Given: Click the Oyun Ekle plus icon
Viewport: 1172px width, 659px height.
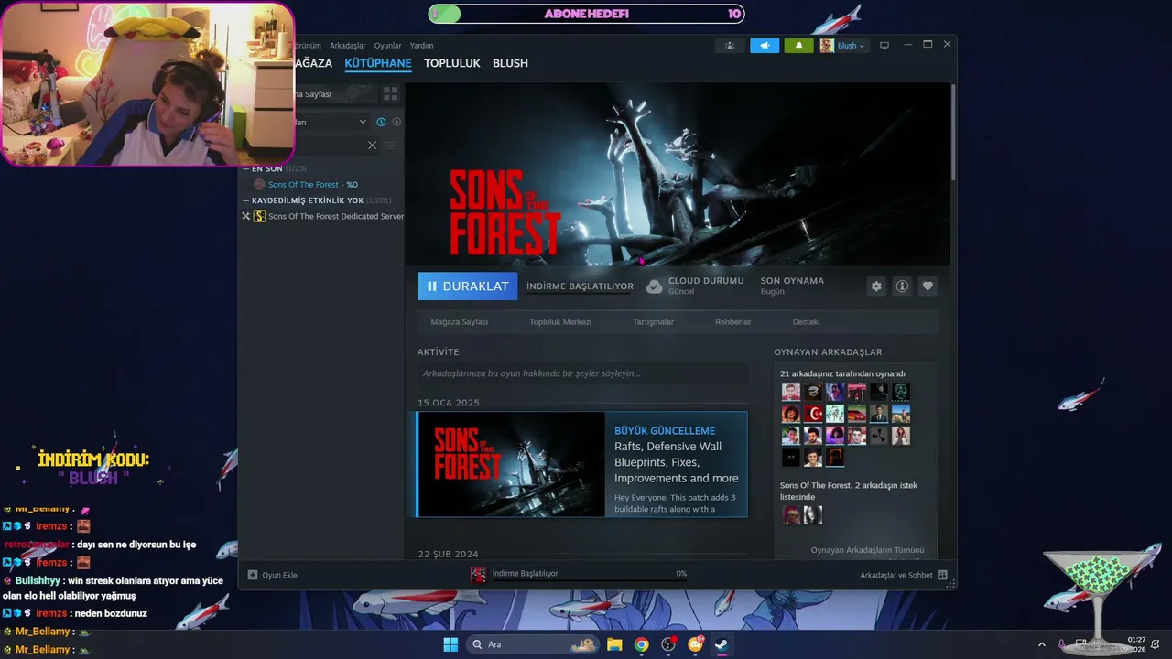Looking at the screenshot, I should [x=253, y=575].
